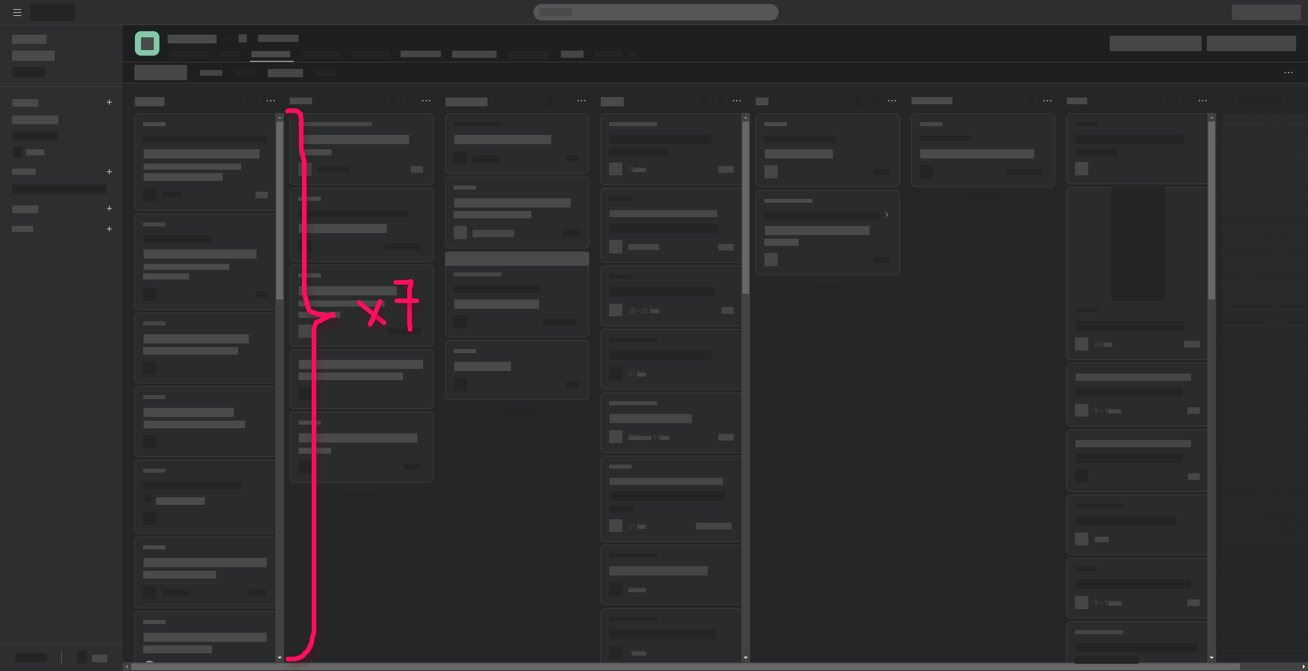Open the hamburger menu at top left

(x=17, y=12)
